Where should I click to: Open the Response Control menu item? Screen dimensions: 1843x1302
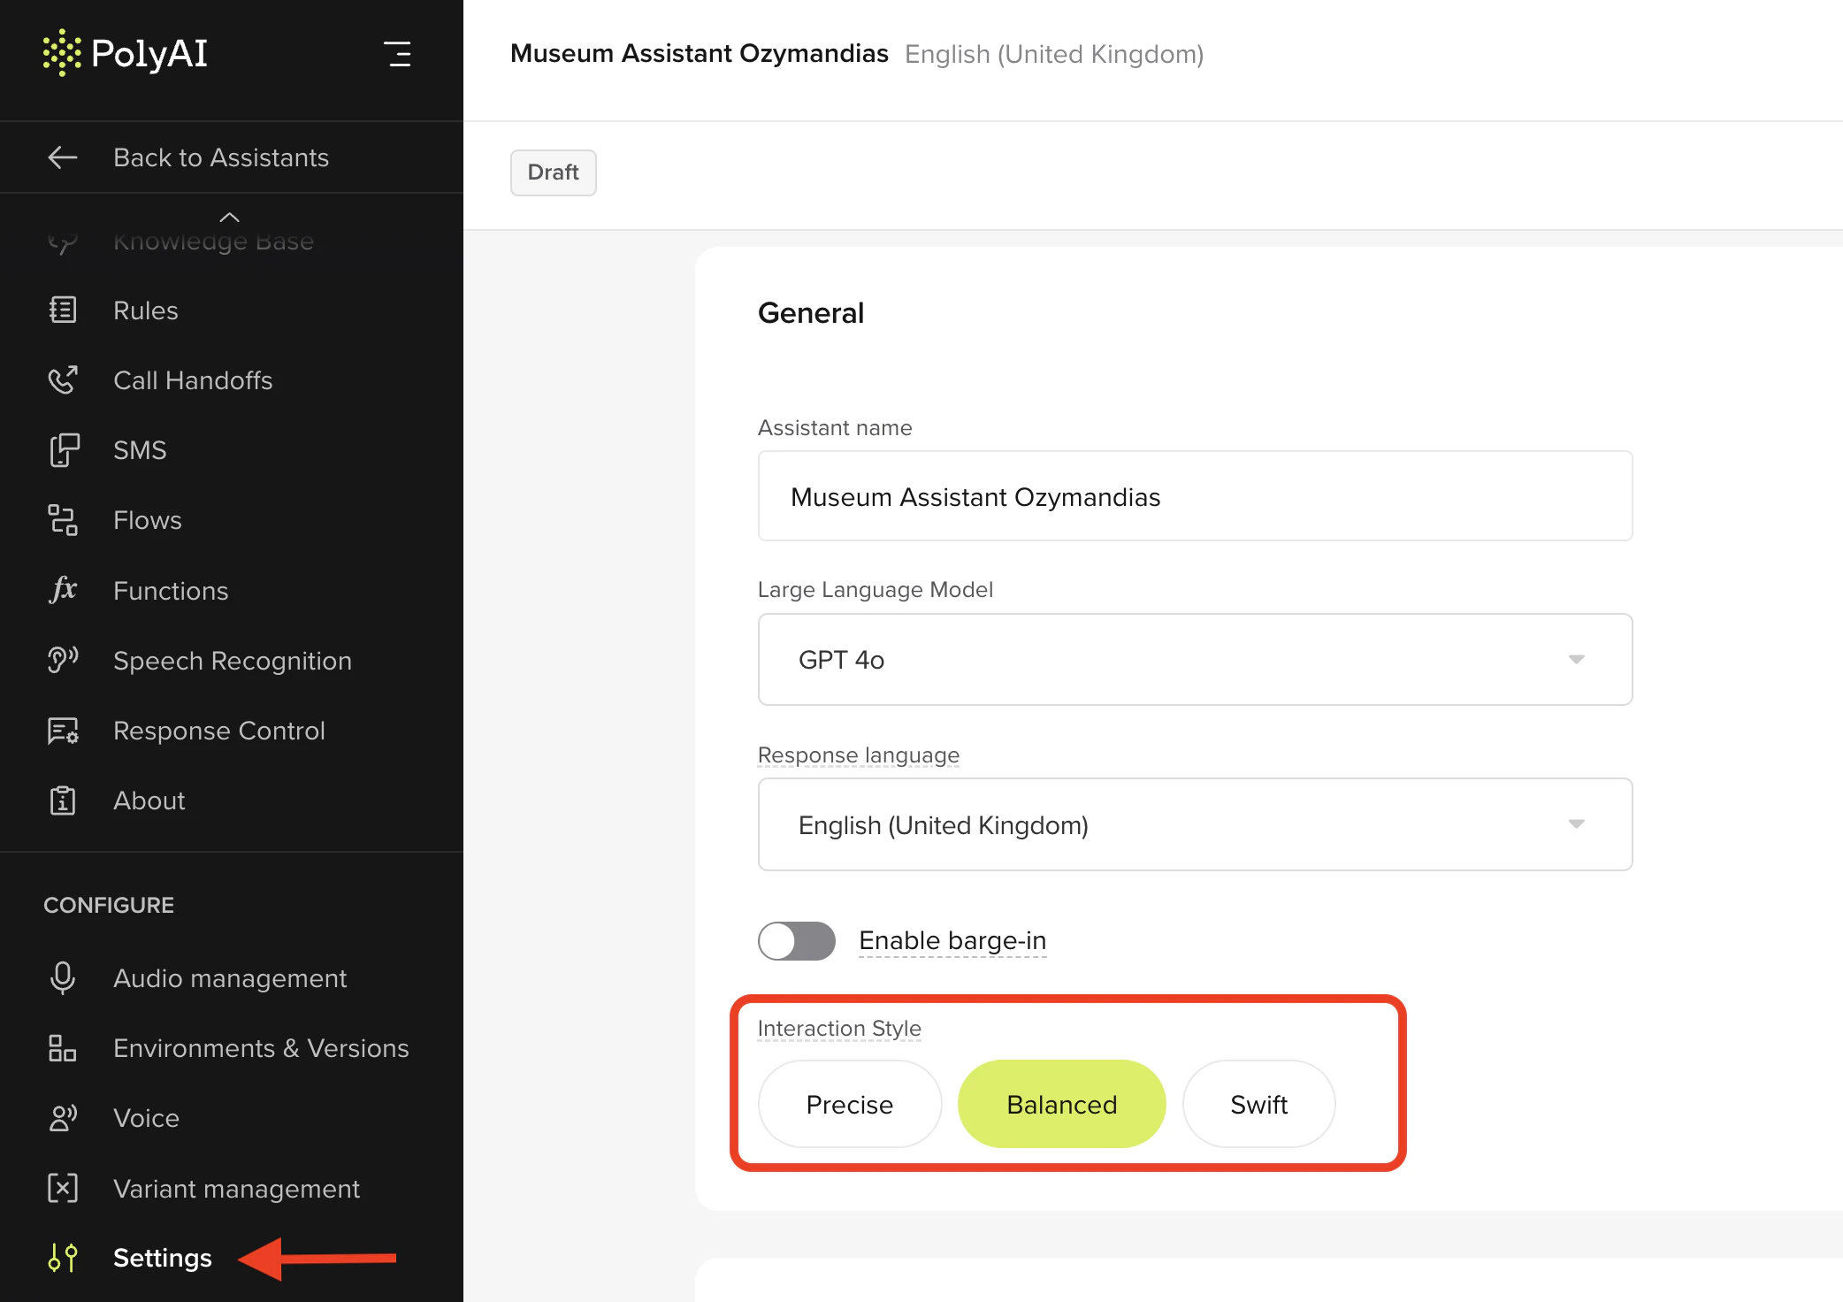pos(218,731)
